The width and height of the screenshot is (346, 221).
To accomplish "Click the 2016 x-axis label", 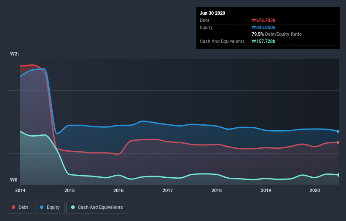I will [x=118, y=190].
